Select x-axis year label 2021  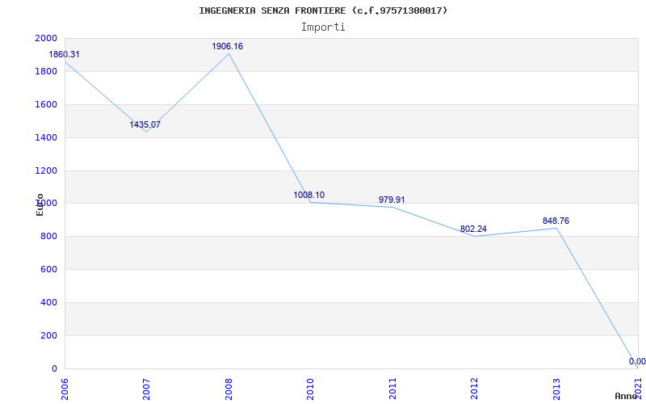(x=638, y=389)
